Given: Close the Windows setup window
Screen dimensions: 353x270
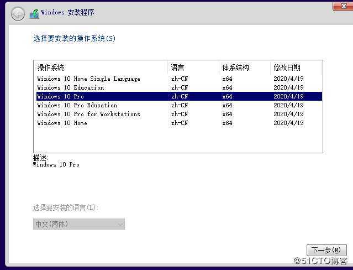Looking at the screenshot, I should coord(343,6).
